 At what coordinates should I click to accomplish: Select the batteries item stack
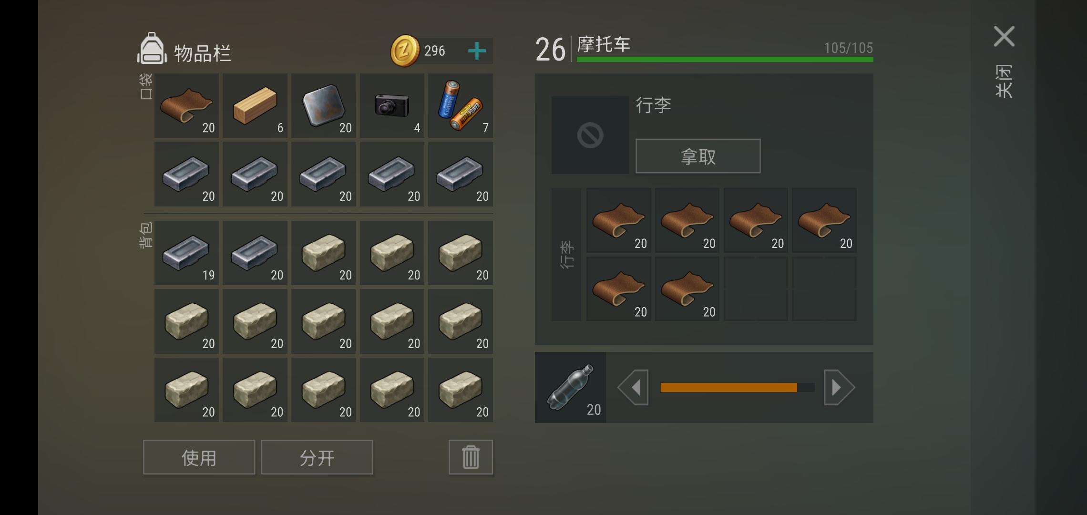coord(461,105)
